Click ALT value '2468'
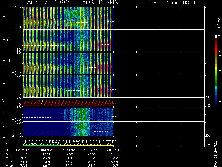The height and width of the screenshot is (167, 222). click(92, 154)
